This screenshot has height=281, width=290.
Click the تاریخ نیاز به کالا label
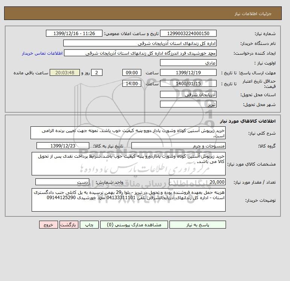point(108,146)
